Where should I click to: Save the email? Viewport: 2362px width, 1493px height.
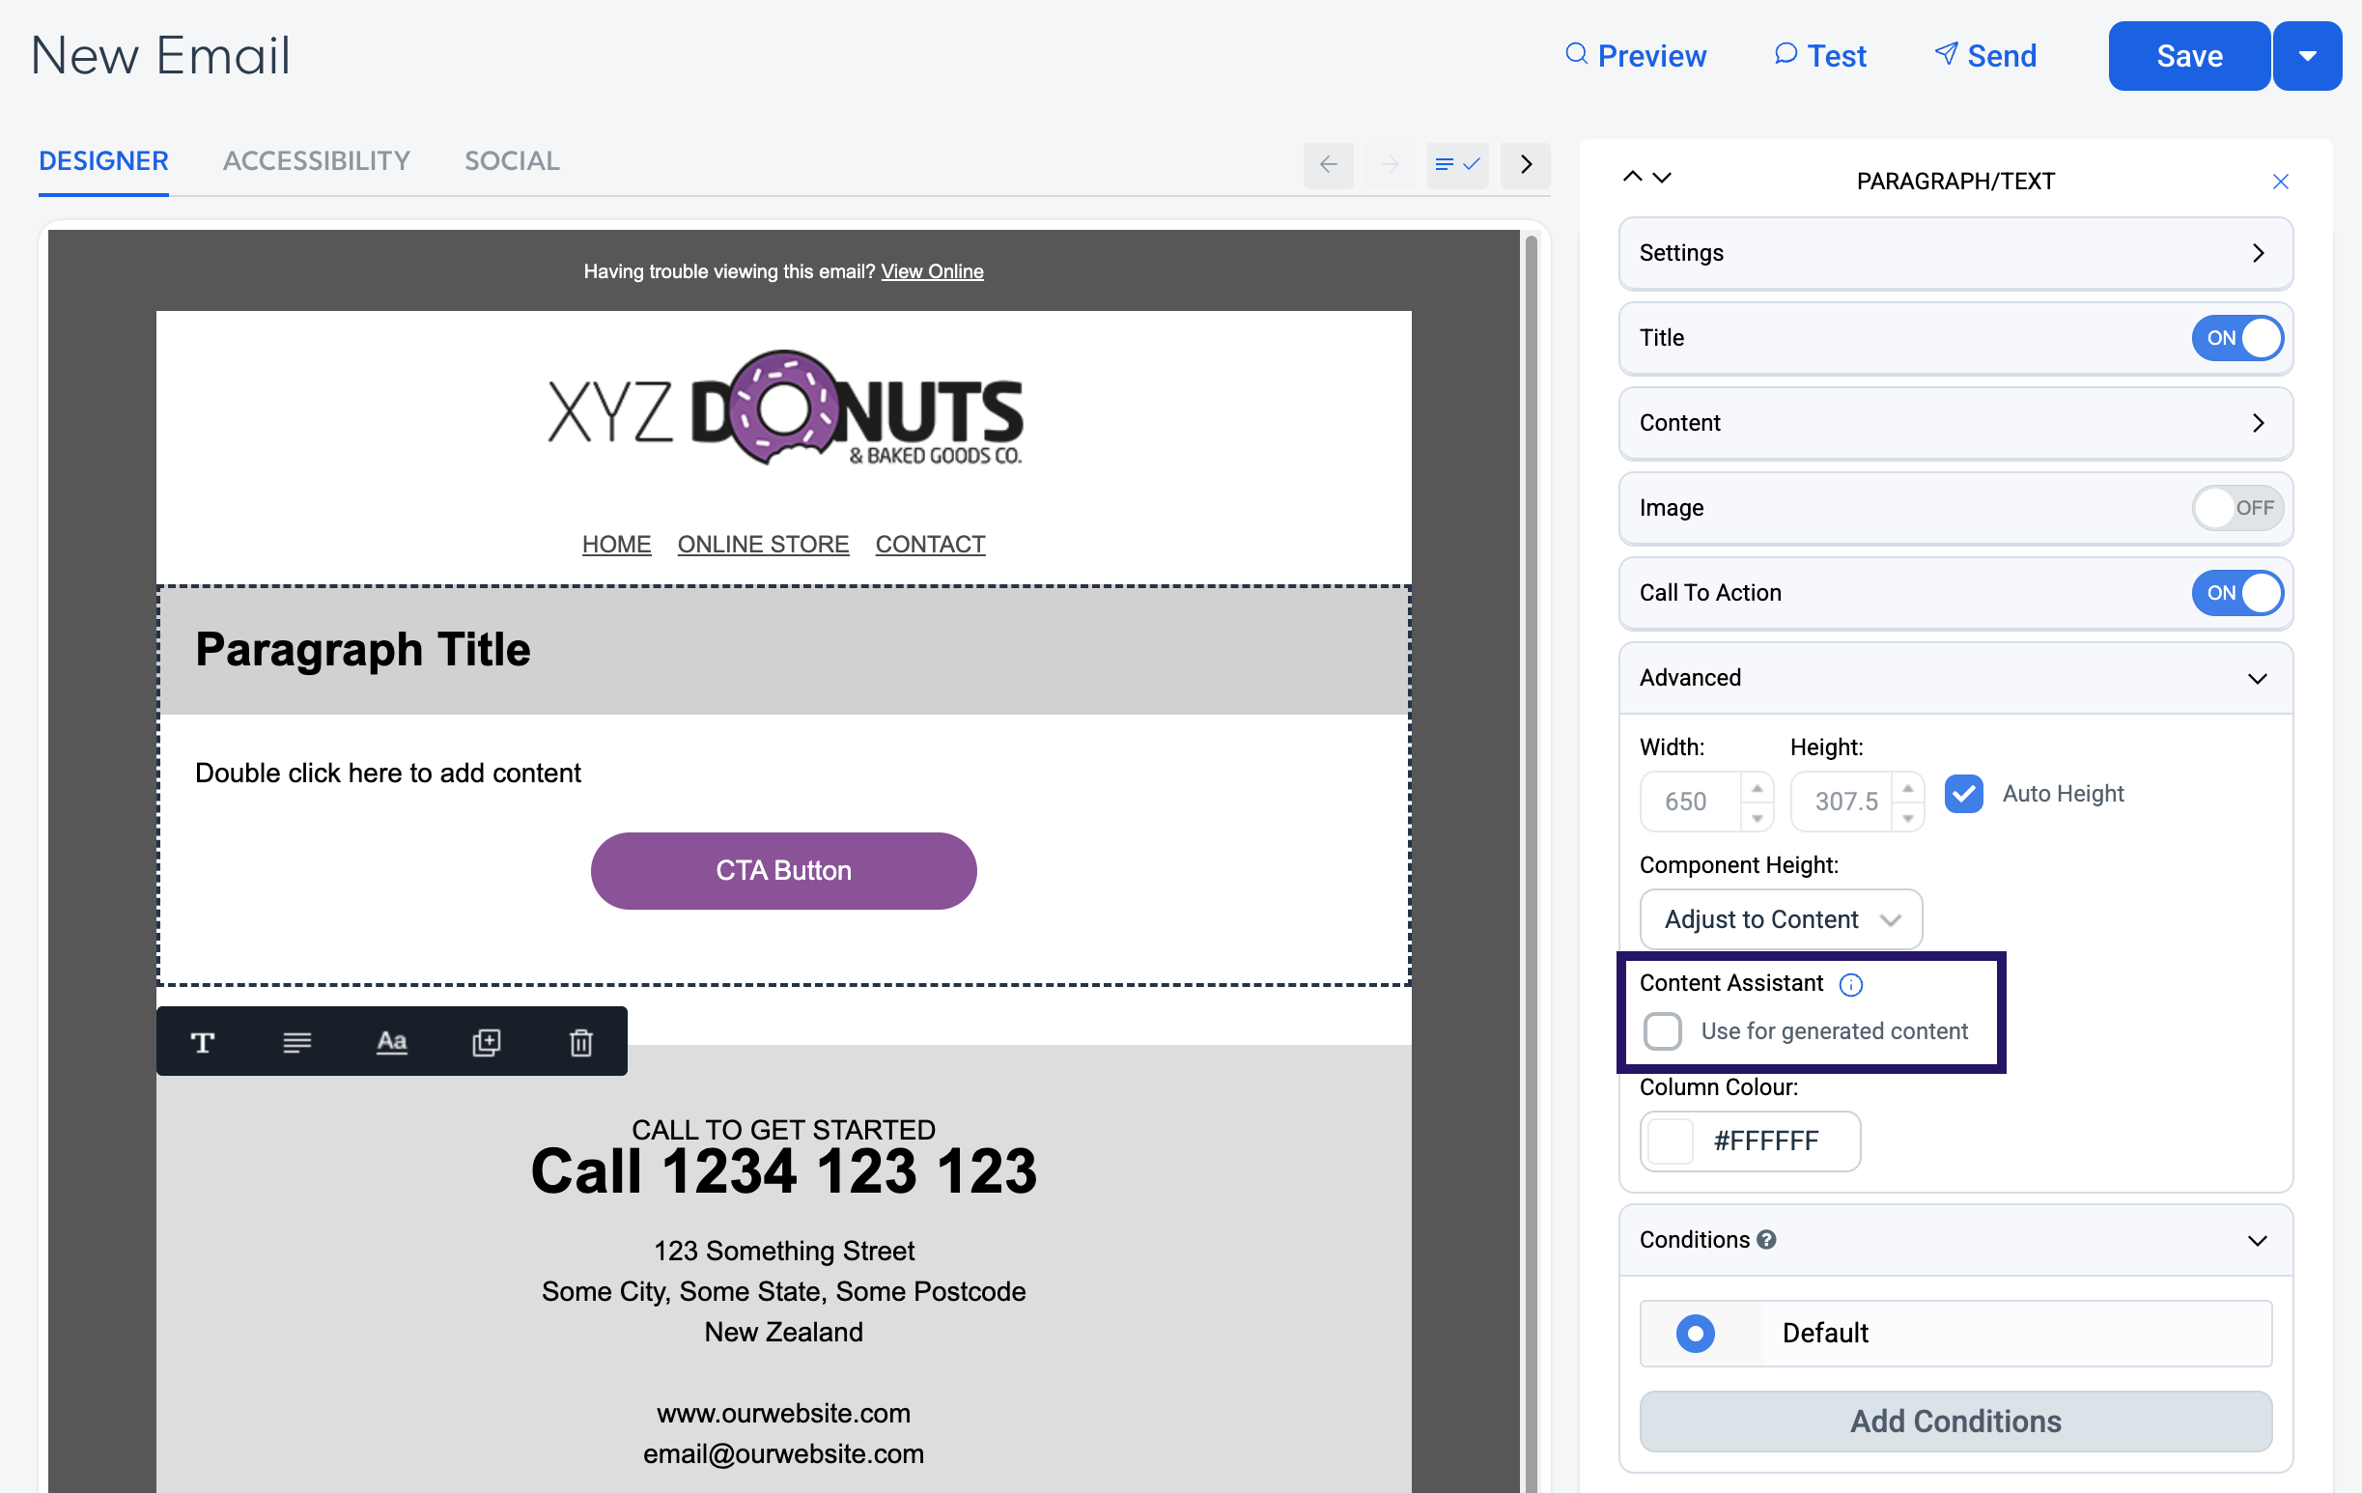(2188, 56)
